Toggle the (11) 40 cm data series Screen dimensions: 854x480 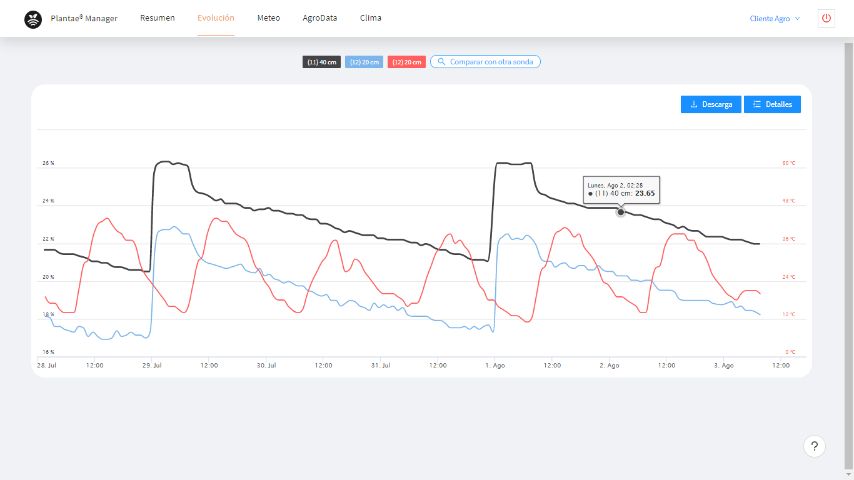321,61
